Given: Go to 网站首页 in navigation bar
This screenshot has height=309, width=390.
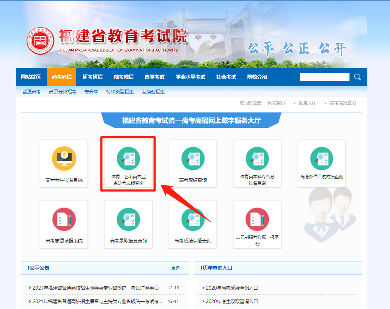Looking at the screenshot, I should (31, 77).
